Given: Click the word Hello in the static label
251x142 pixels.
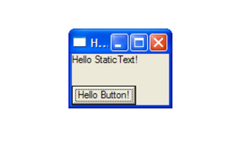Looking at the screenshot, I should tap(82, 60).
